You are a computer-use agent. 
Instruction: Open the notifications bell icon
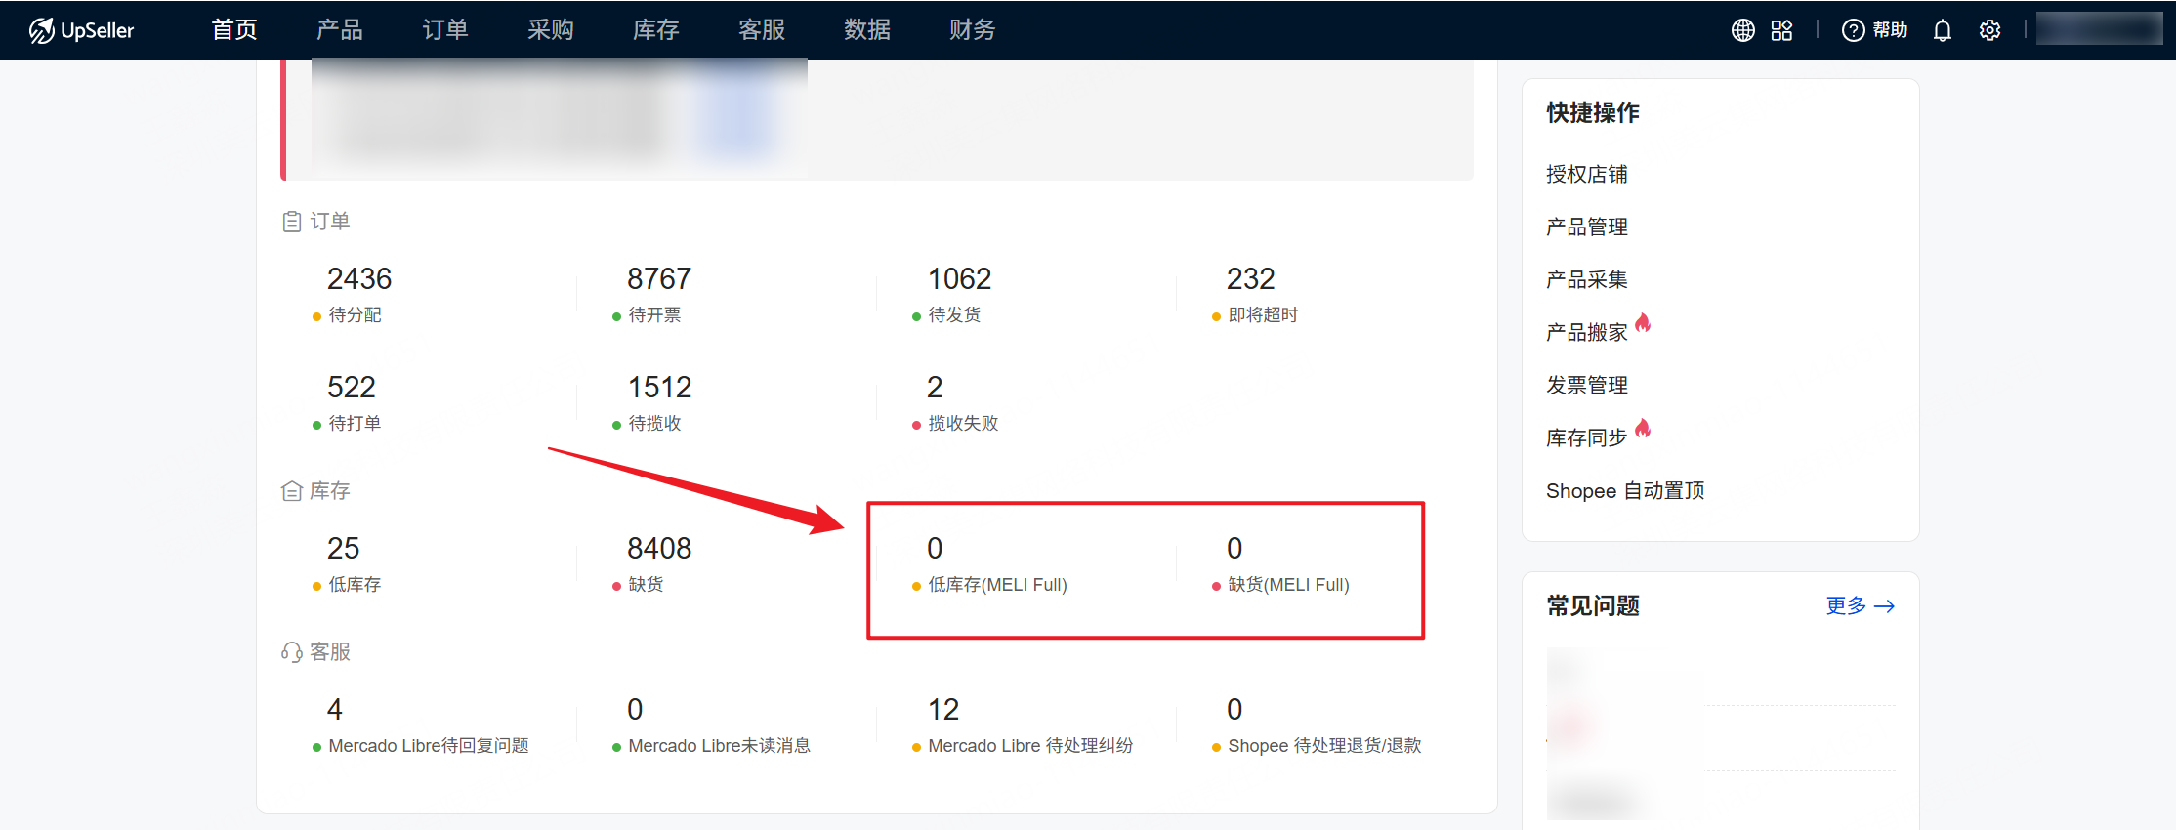pos(1942,30)
